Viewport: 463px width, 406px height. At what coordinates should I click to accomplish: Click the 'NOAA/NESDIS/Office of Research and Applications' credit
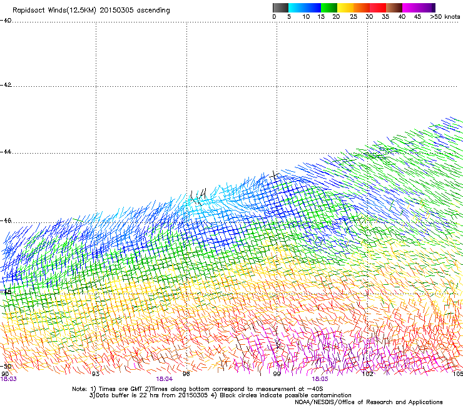369,402
